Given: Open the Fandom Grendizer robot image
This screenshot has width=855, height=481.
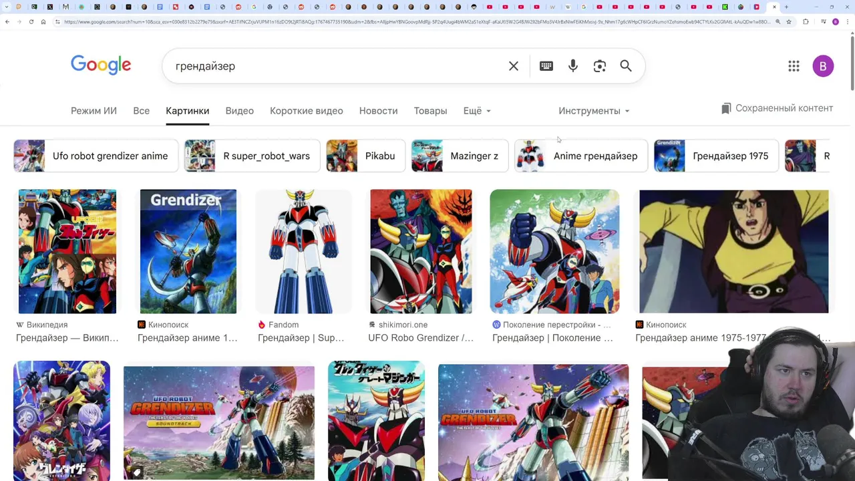Looking at the screenshot, I should coord(303,251).
